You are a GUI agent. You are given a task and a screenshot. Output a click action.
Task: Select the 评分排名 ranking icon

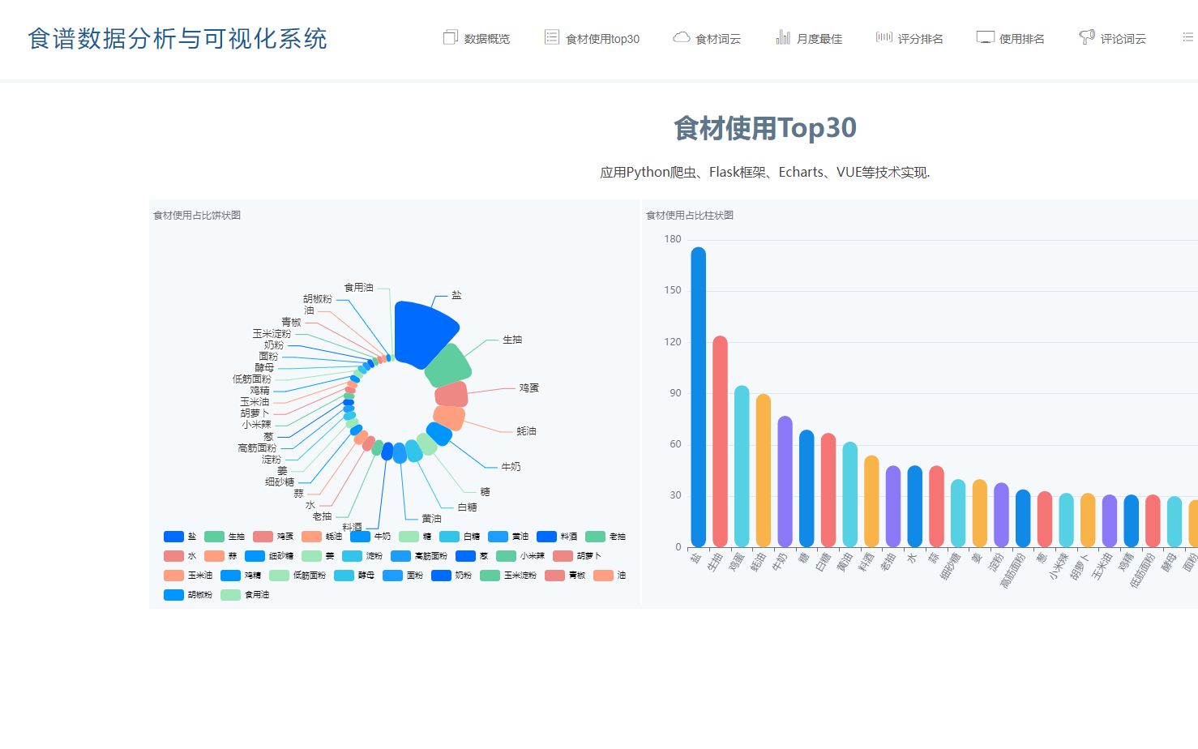pos(883,36)
